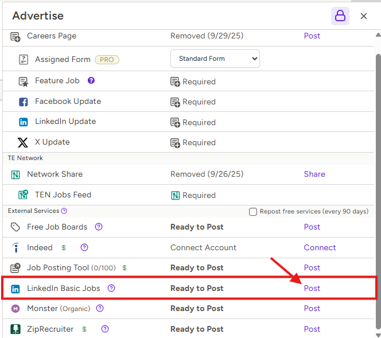This screenshot has width=381, height=338.
Task: Click 'Advertise' dialog title
Action: (x=38, y=16)
